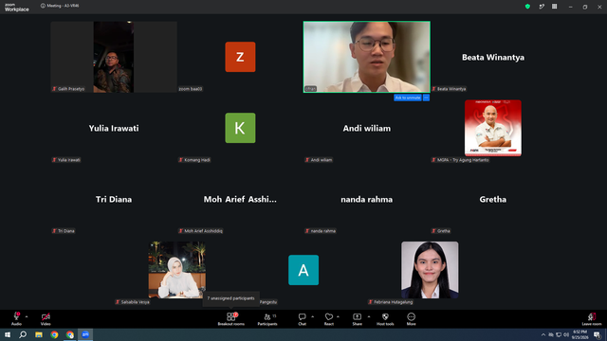Click the Moh Arief Asshiddiq name label

click(200, 231)
